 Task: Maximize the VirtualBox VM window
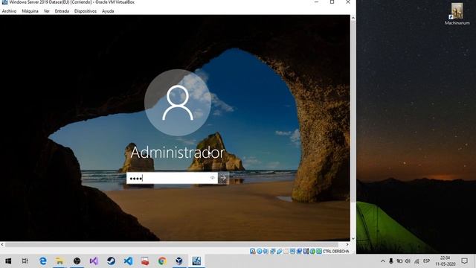(332, 2)
